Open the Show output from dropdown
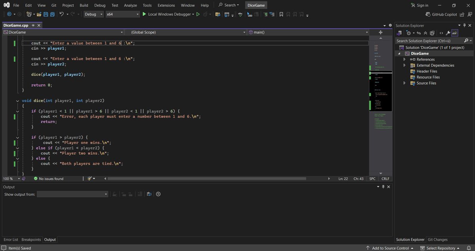This screenshot has width=475, height=251. [x=72, y=194]
